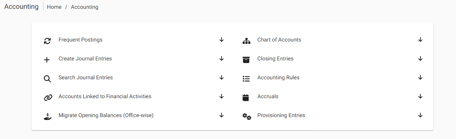Image resolution: width=456 pixels, height=139 pixels.
Task: Open Closing Entries
Action: click(275, 59)
